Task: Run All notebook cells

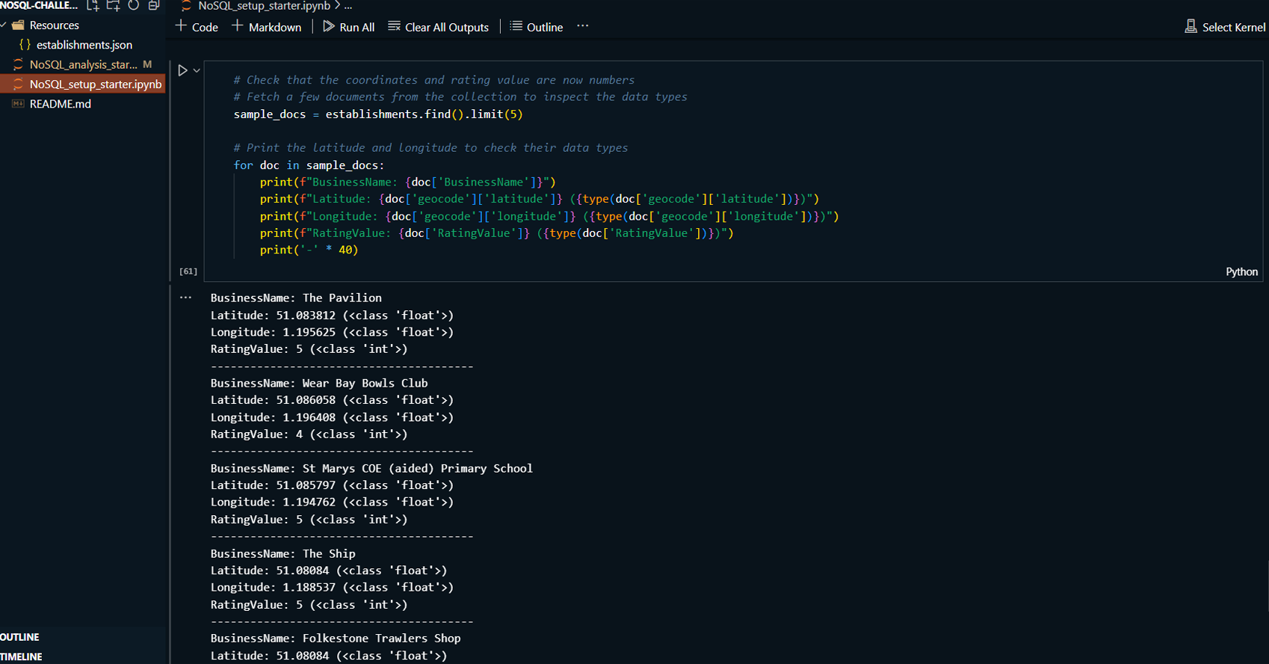Action: pos(348,27)
